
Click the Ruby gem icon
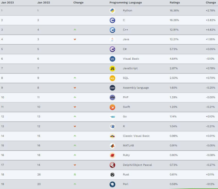(112, 155)
